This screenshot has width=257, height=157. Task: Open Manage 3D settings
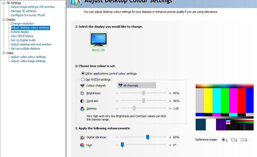coord(24,11)
